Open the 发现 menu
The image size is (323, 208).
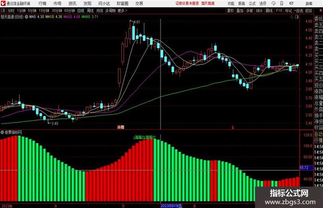point(88,3)
